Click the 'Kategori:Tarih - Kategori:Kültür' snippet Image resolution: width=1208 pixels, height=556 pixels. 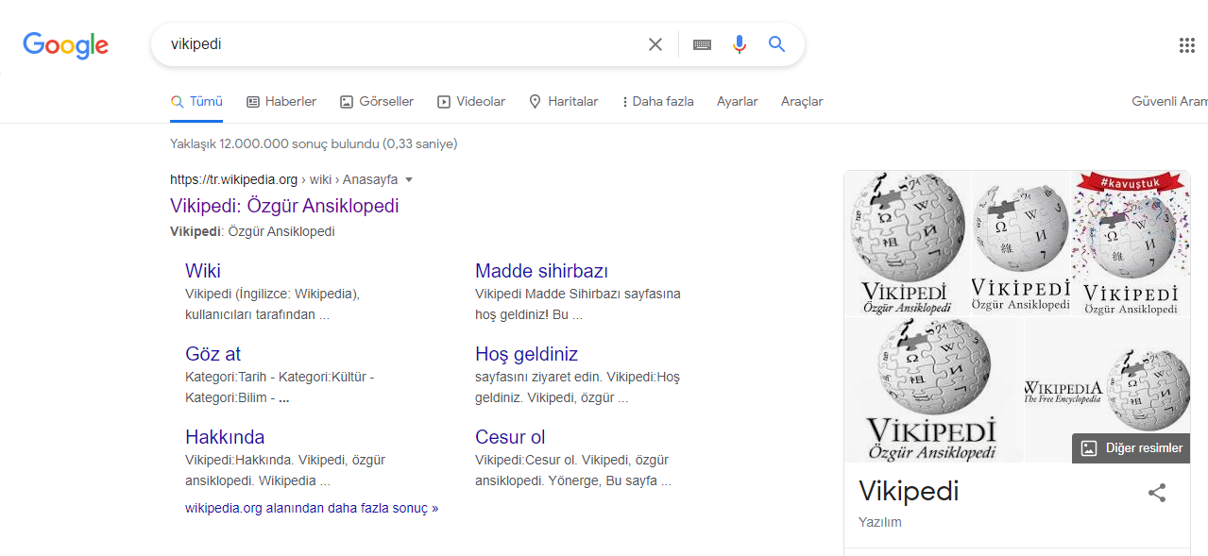280,377
